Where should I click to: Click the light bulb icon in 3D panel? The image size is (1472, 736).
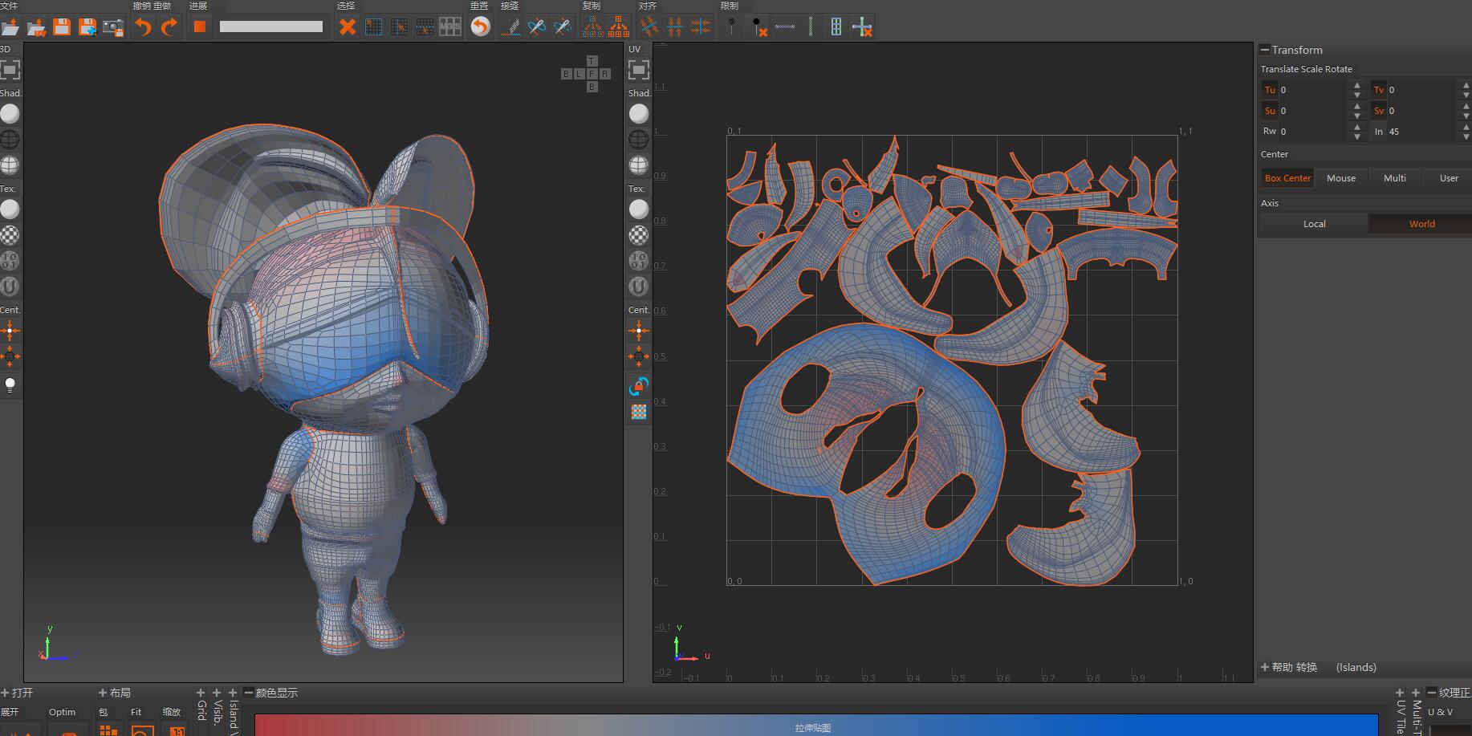click(x=10, y=384)
